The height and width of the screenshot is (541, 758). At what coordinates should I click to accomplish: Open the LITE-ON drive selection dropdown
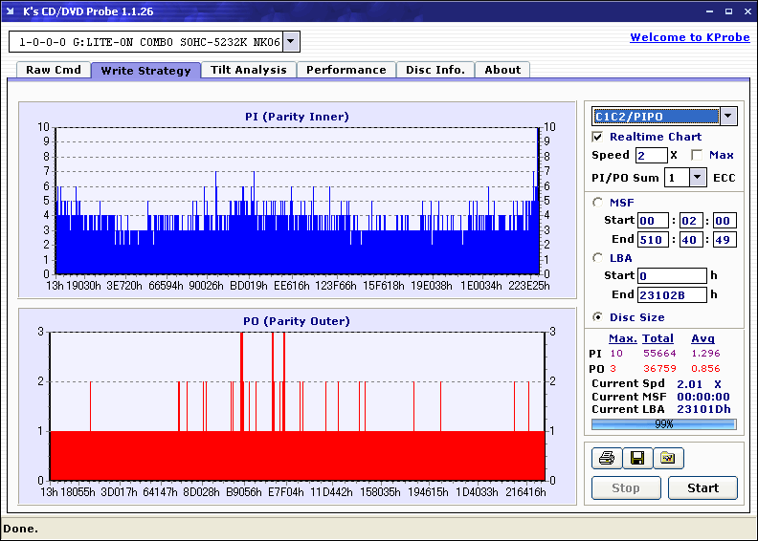291,42
